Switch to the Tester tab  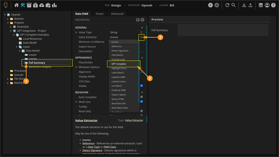point(99,14)
